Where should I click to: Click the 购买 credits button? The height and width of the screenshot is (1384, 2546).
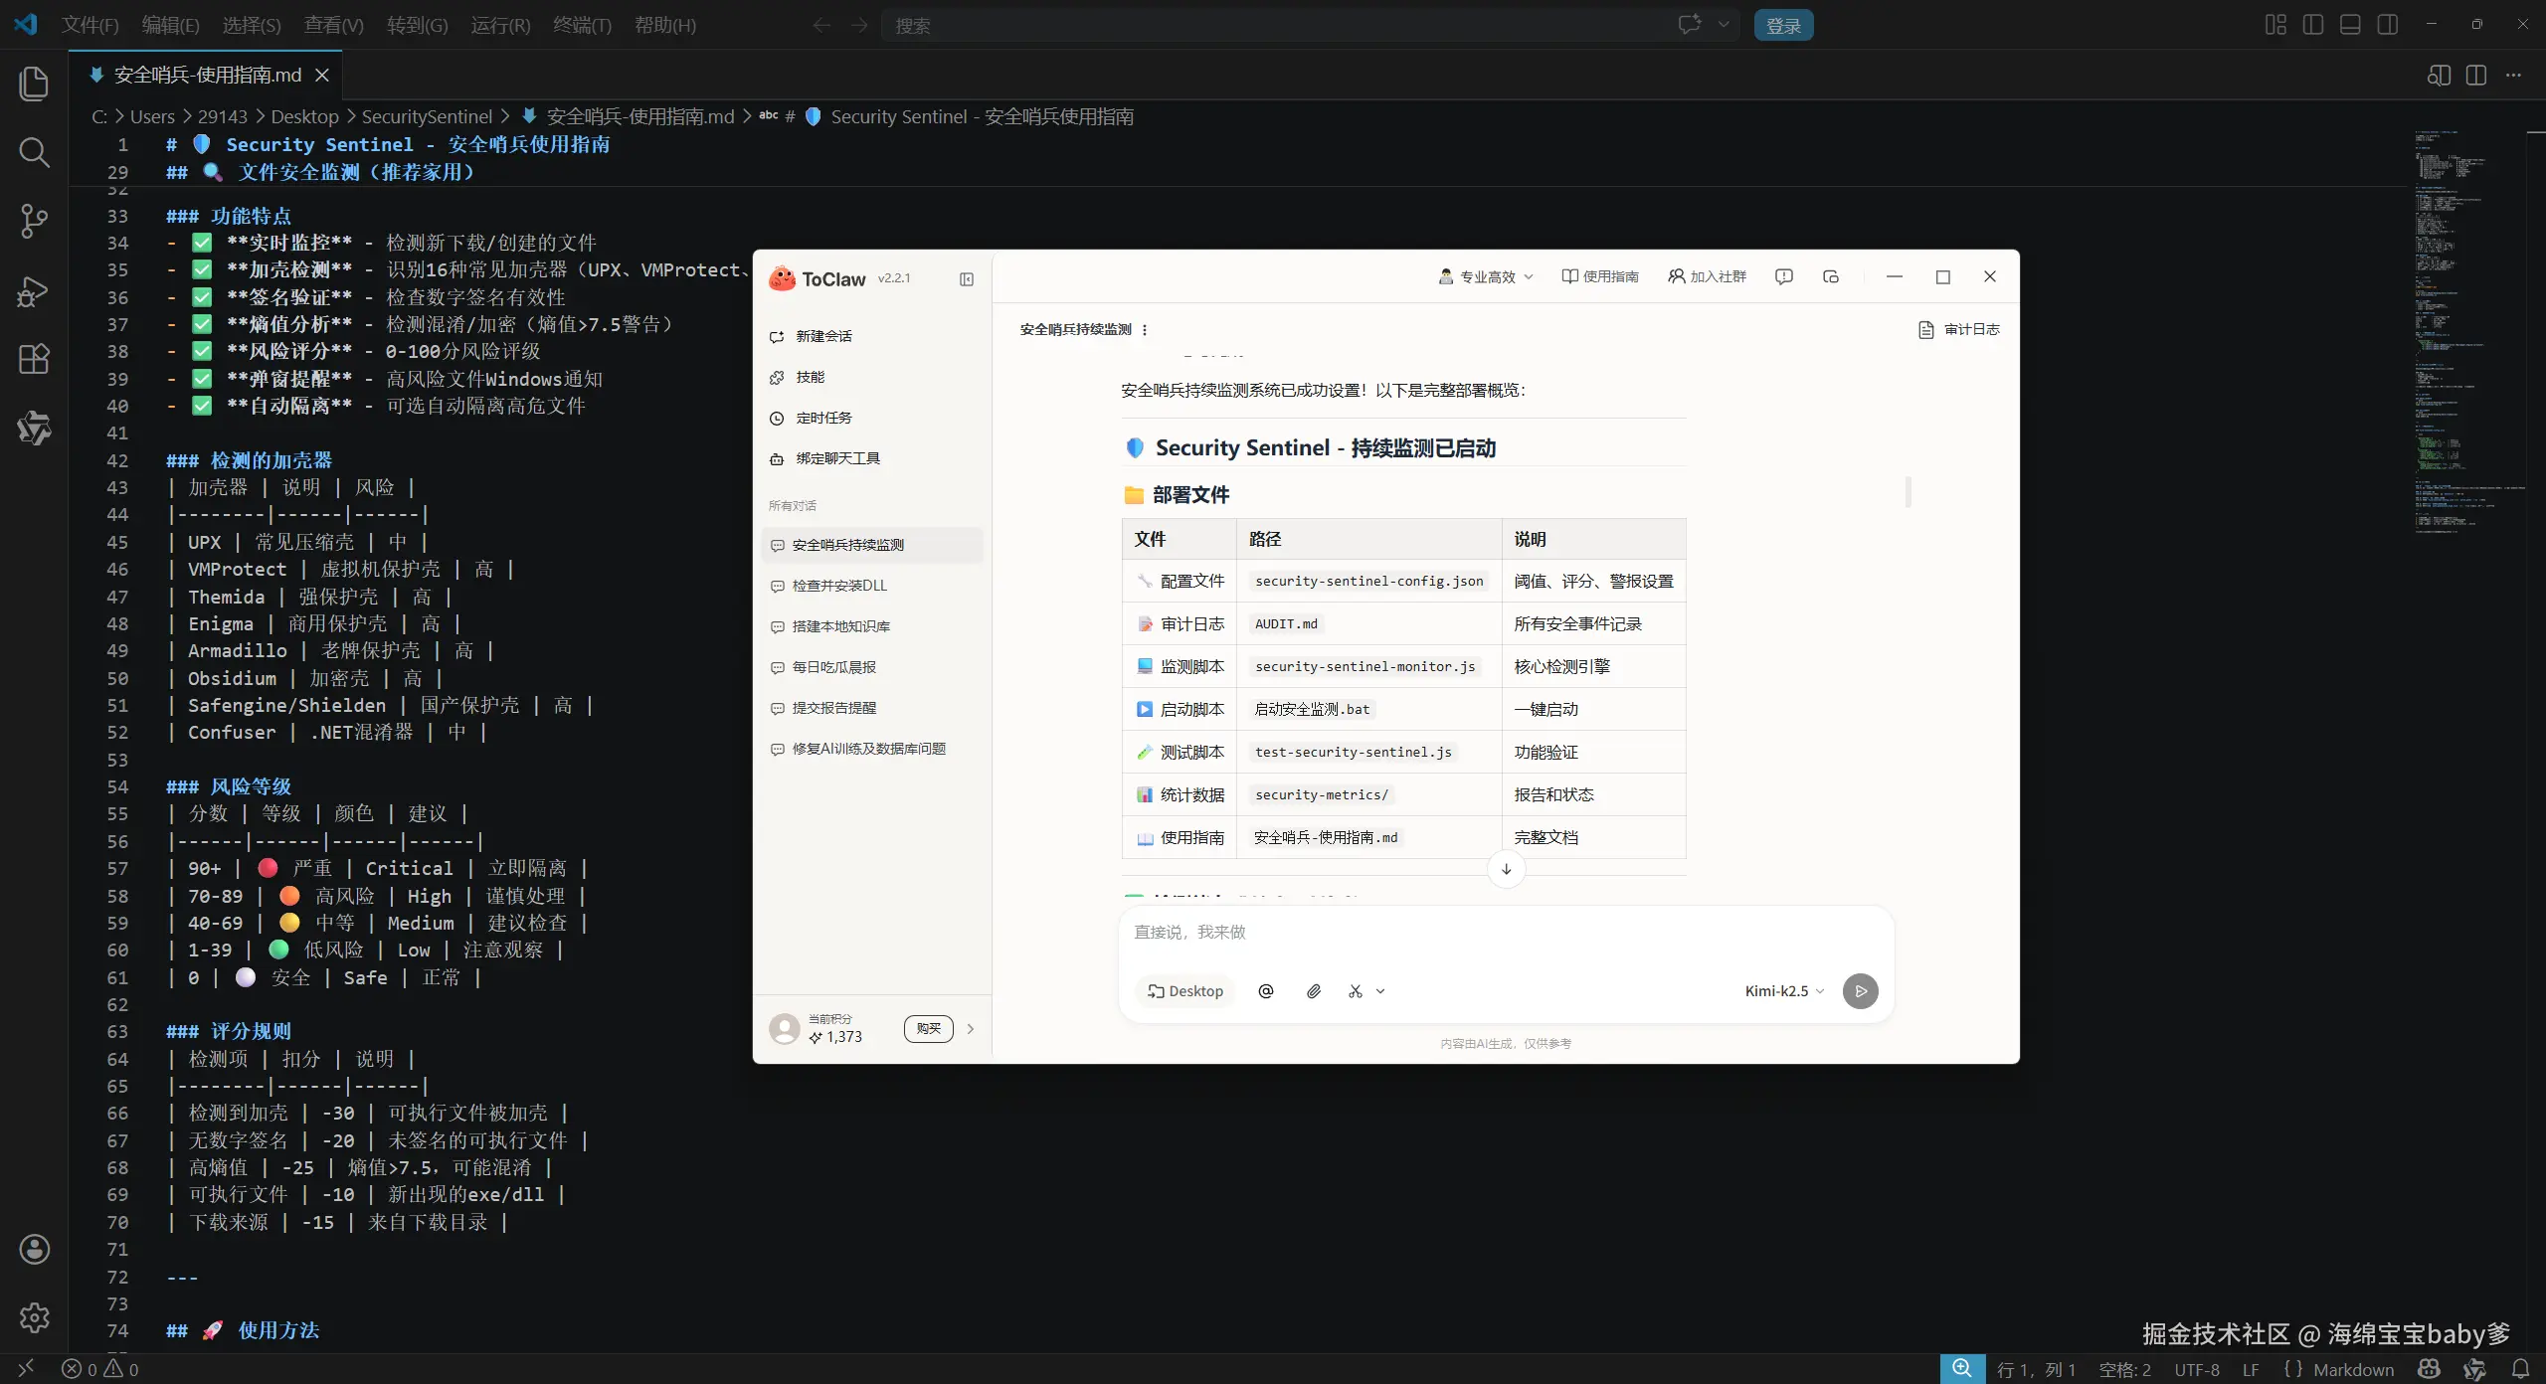(x=928, y=1028)
